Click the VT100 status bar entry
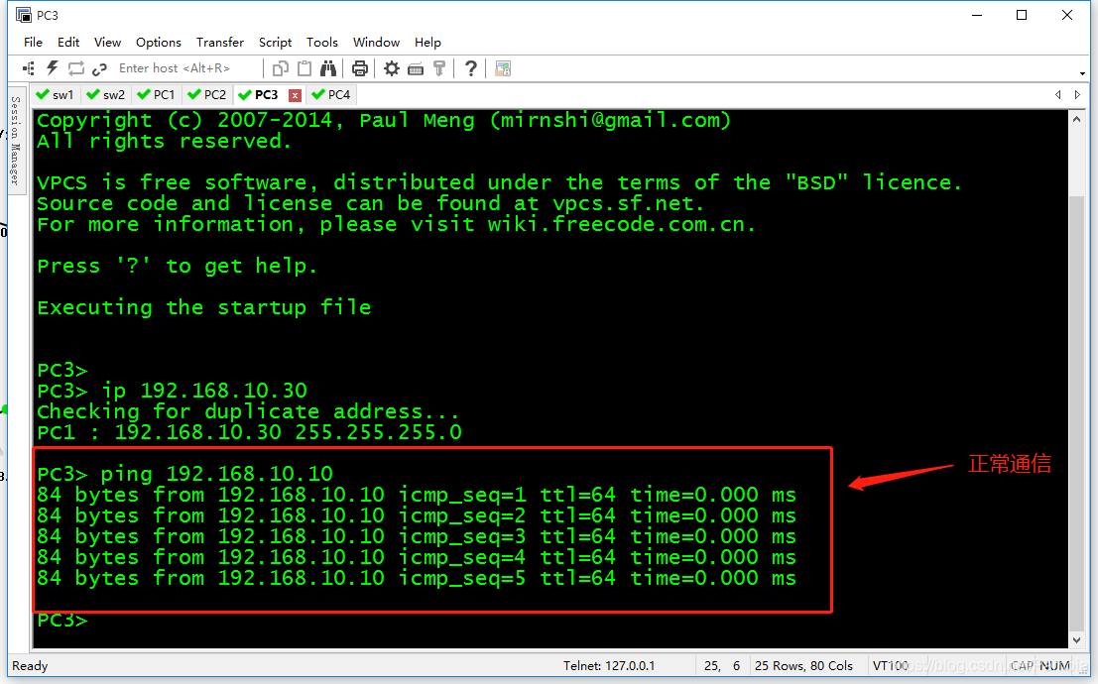1098x684 pixels. (x=891, y=666)
